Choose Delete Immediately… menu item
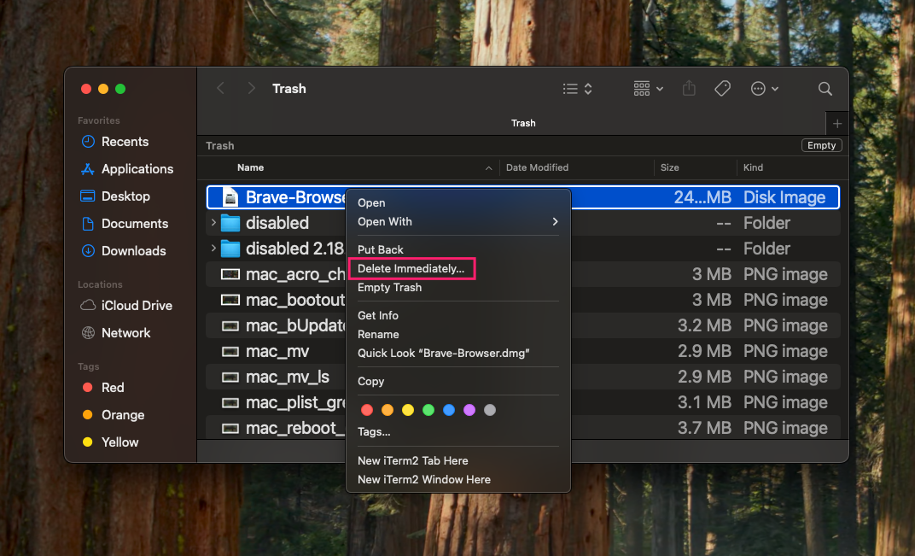Image resolution: width=915 pixels, height=556 pixels. tap(411, 269)
